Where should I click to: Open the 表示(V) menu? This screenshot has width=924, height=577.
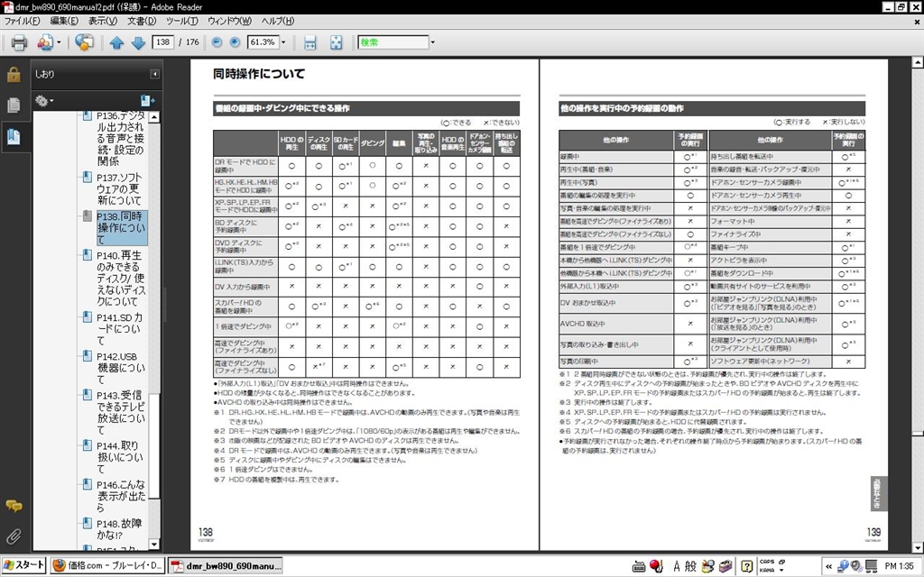coord(103,21)
